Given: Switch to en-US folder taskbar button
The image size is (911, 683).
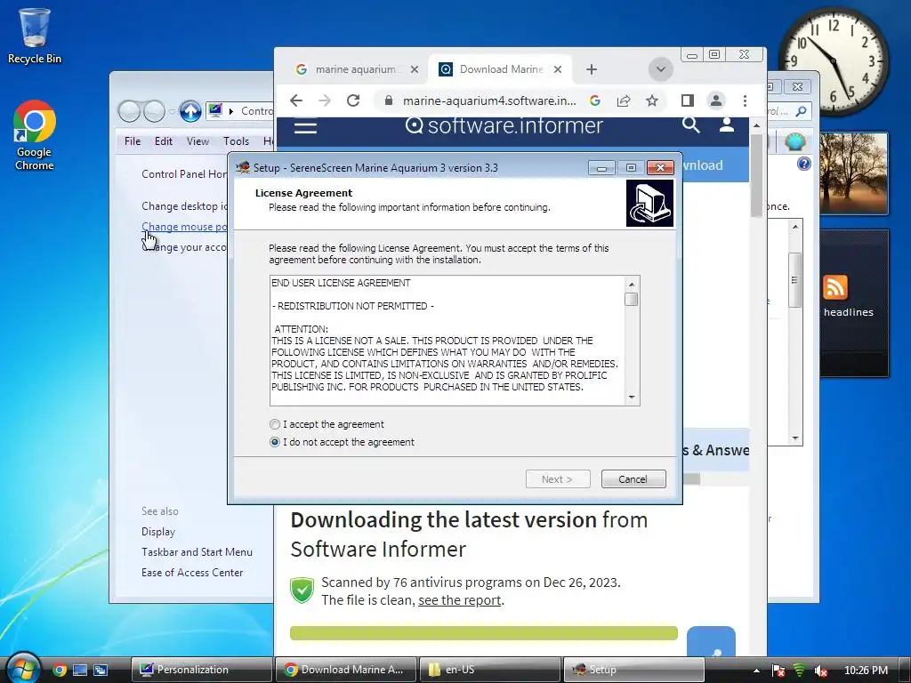Looking at the screenshot, I should pos(490,670).
